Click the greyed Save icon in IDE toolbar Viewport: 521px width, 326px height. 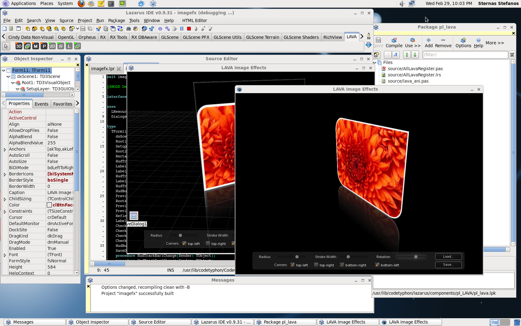pyautogui.click(x=83, y=29)
